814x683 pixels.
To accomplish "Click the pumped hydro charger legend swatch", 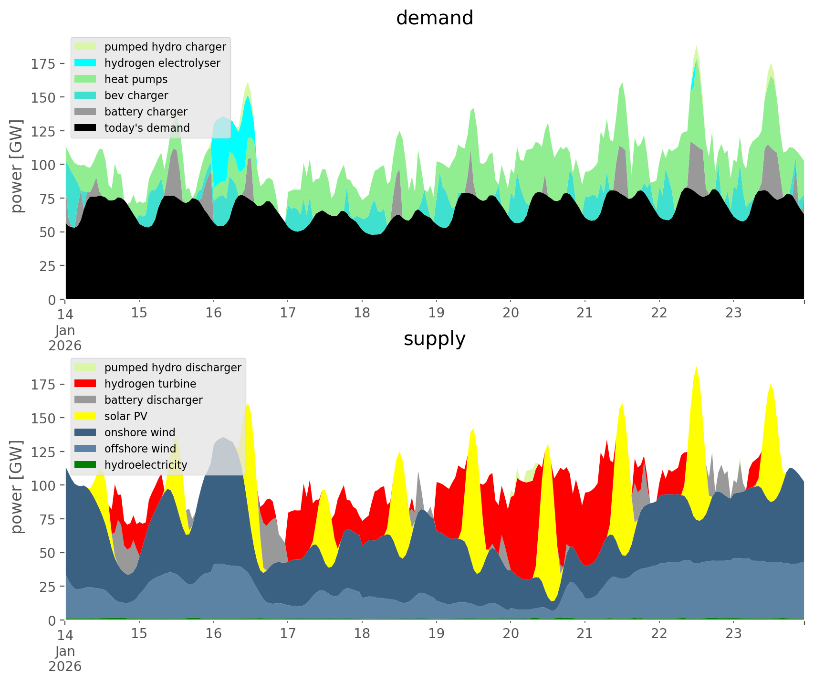I will click(85, 47).
